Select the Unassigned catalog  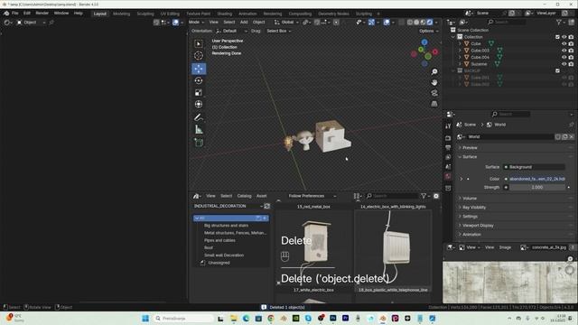coord(219,263)
